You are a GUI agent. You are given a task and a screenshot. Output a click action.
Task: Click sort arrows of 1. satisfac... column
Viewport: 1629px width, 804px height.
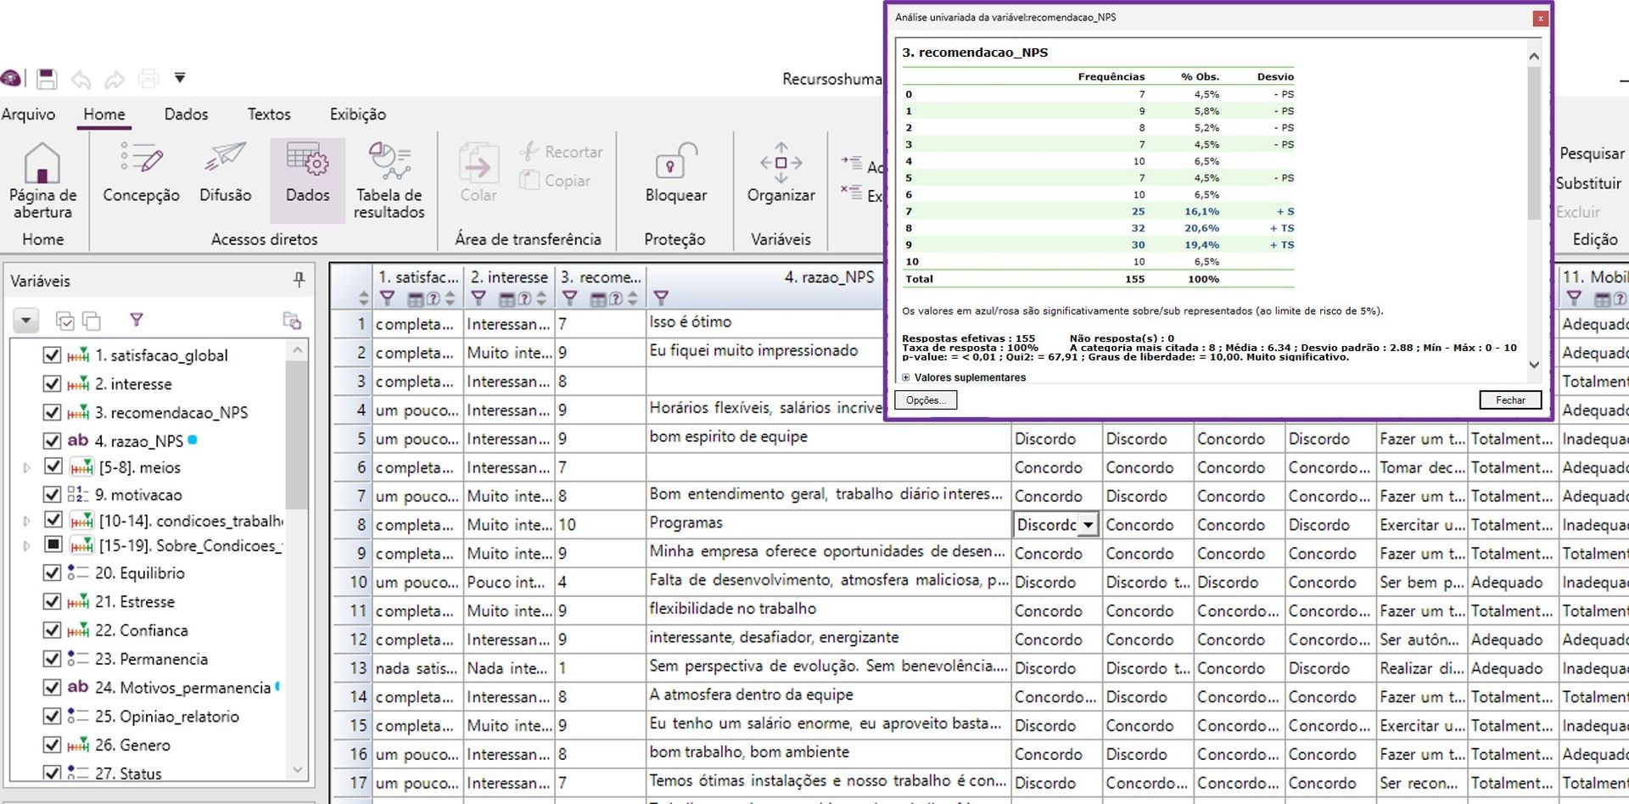coord(450,299)
